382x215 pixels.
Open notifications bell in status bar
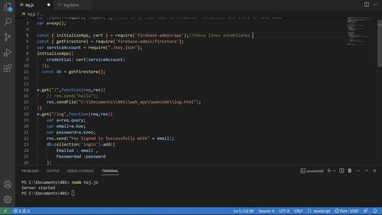pos(375,211)
